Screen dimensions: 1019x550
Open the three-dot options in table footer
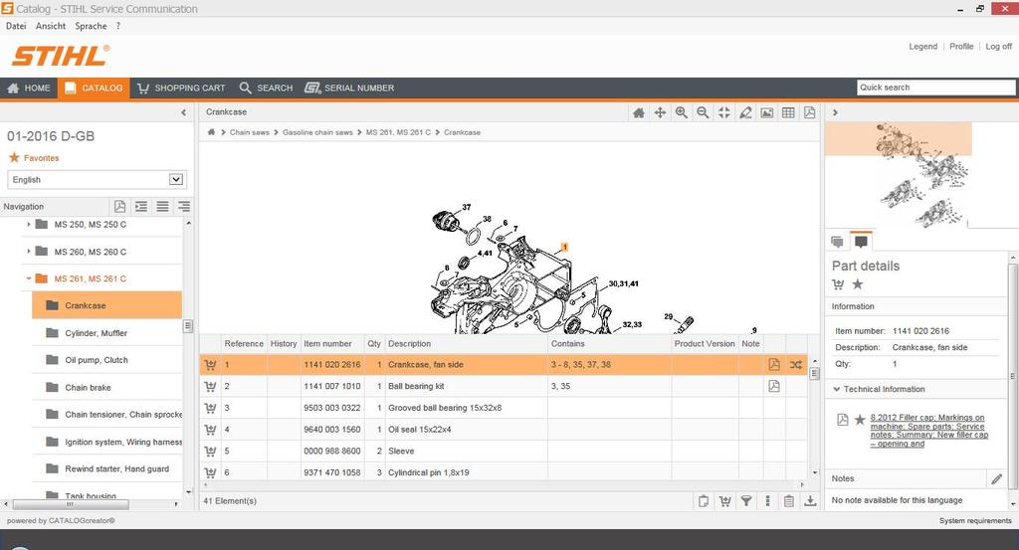coord(767,501)
